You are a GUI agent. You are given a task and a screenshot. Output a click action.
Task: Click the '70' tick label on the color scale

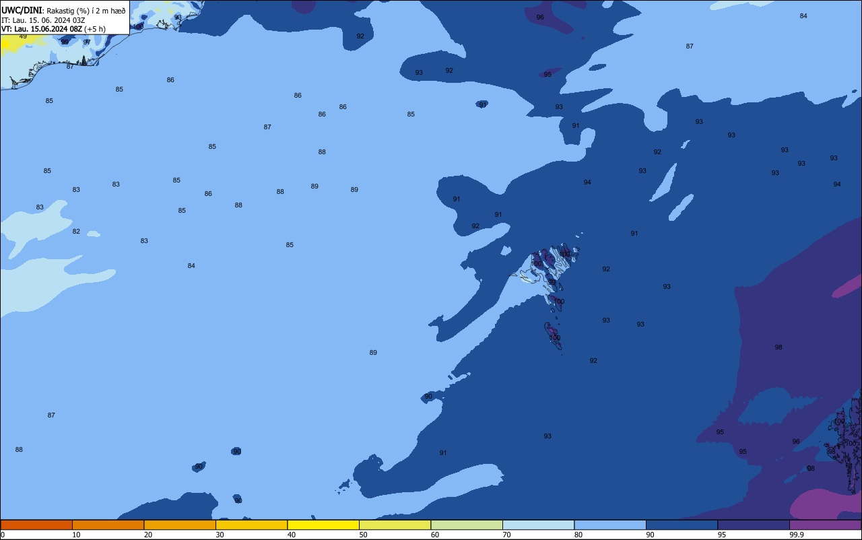tap(506, 535)
